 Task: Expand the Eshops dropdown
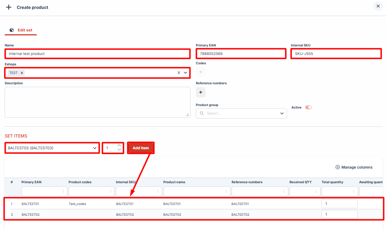pos(185,73)
